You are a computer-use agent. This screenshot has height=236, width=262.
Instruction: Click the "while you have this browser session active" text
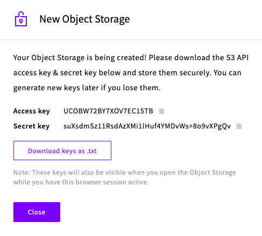pyautogui.click(x=81, y=182)
